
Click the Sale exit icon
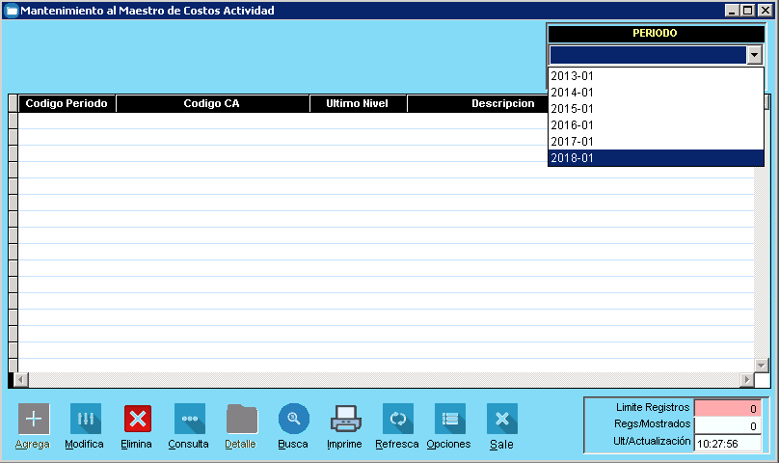click(x=501, y=419)
